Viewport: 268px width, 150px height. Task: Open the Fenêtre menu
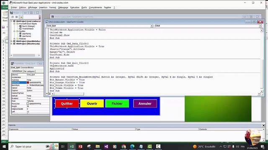pos(108,7)
